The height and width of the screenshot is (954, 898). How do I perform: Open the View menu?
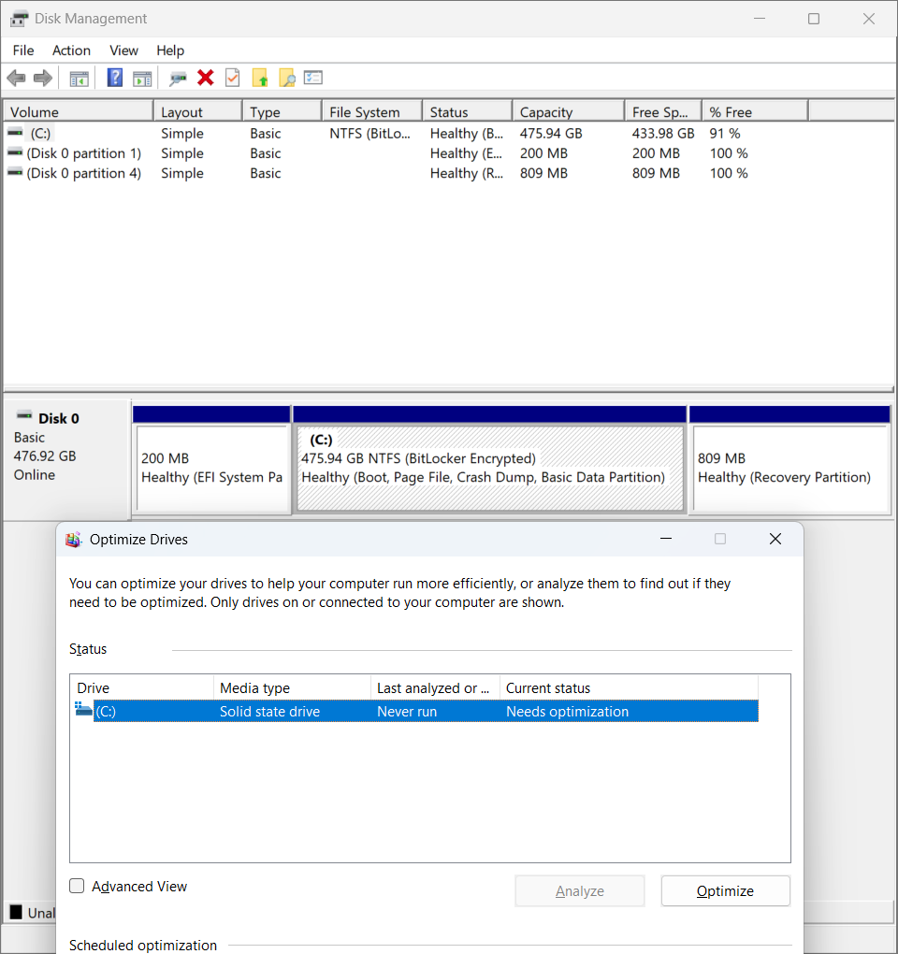point(123,51)
